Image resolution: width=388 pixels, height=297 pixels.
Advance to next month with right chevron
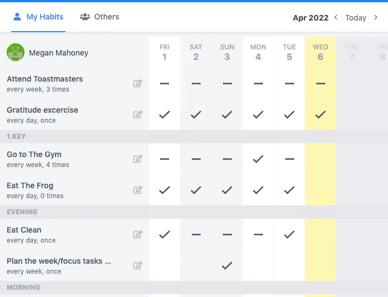click(376, 17)
